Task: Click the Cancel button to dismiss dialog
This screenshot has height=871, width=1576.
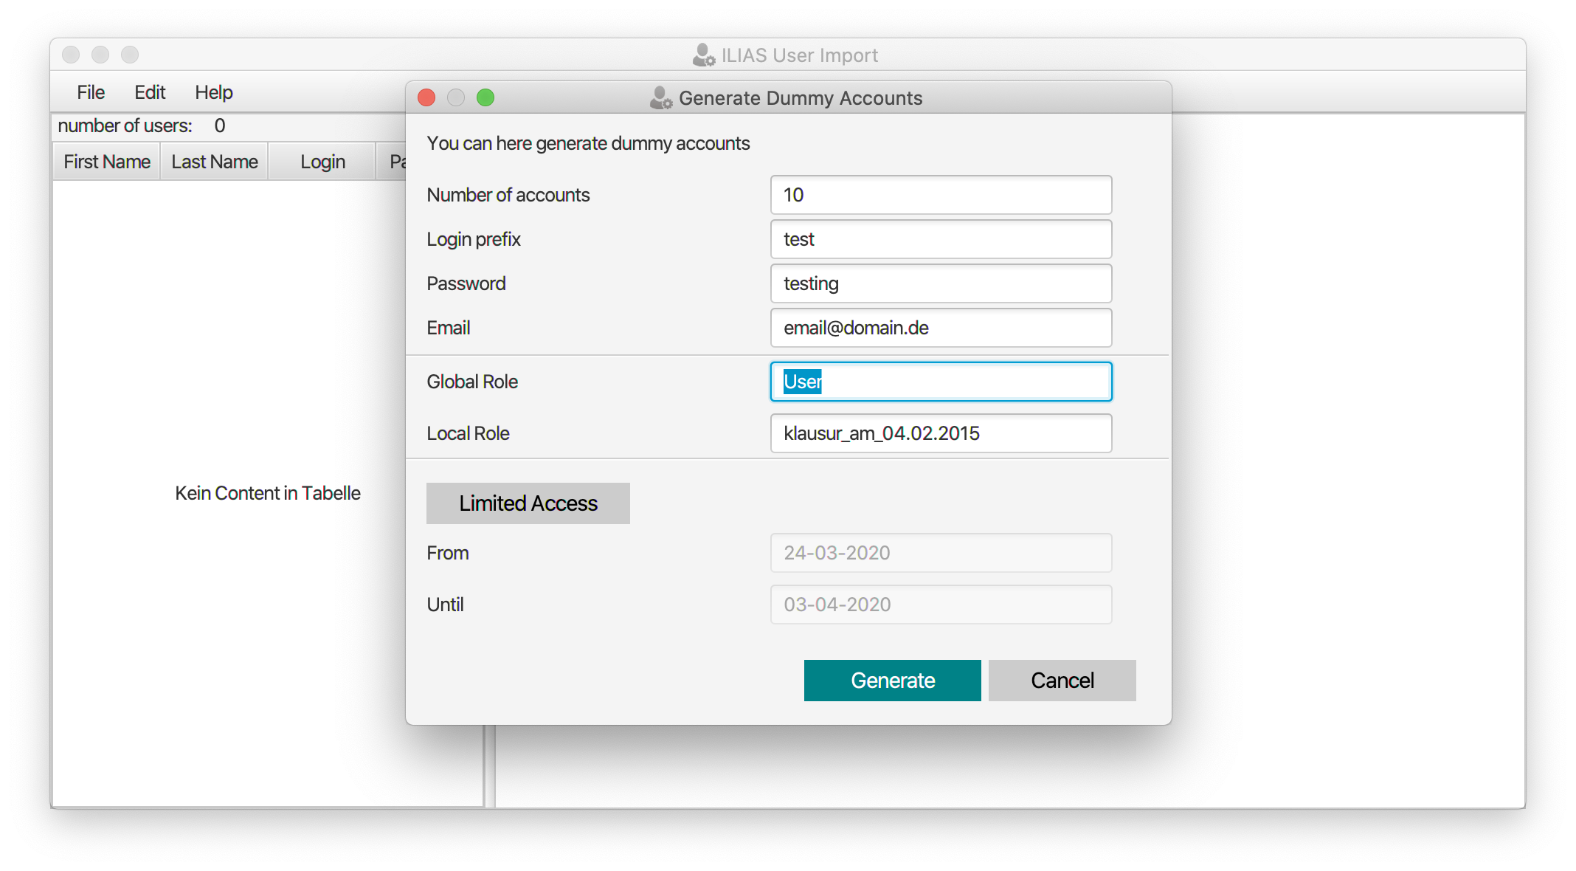Action: [1062, 680]
